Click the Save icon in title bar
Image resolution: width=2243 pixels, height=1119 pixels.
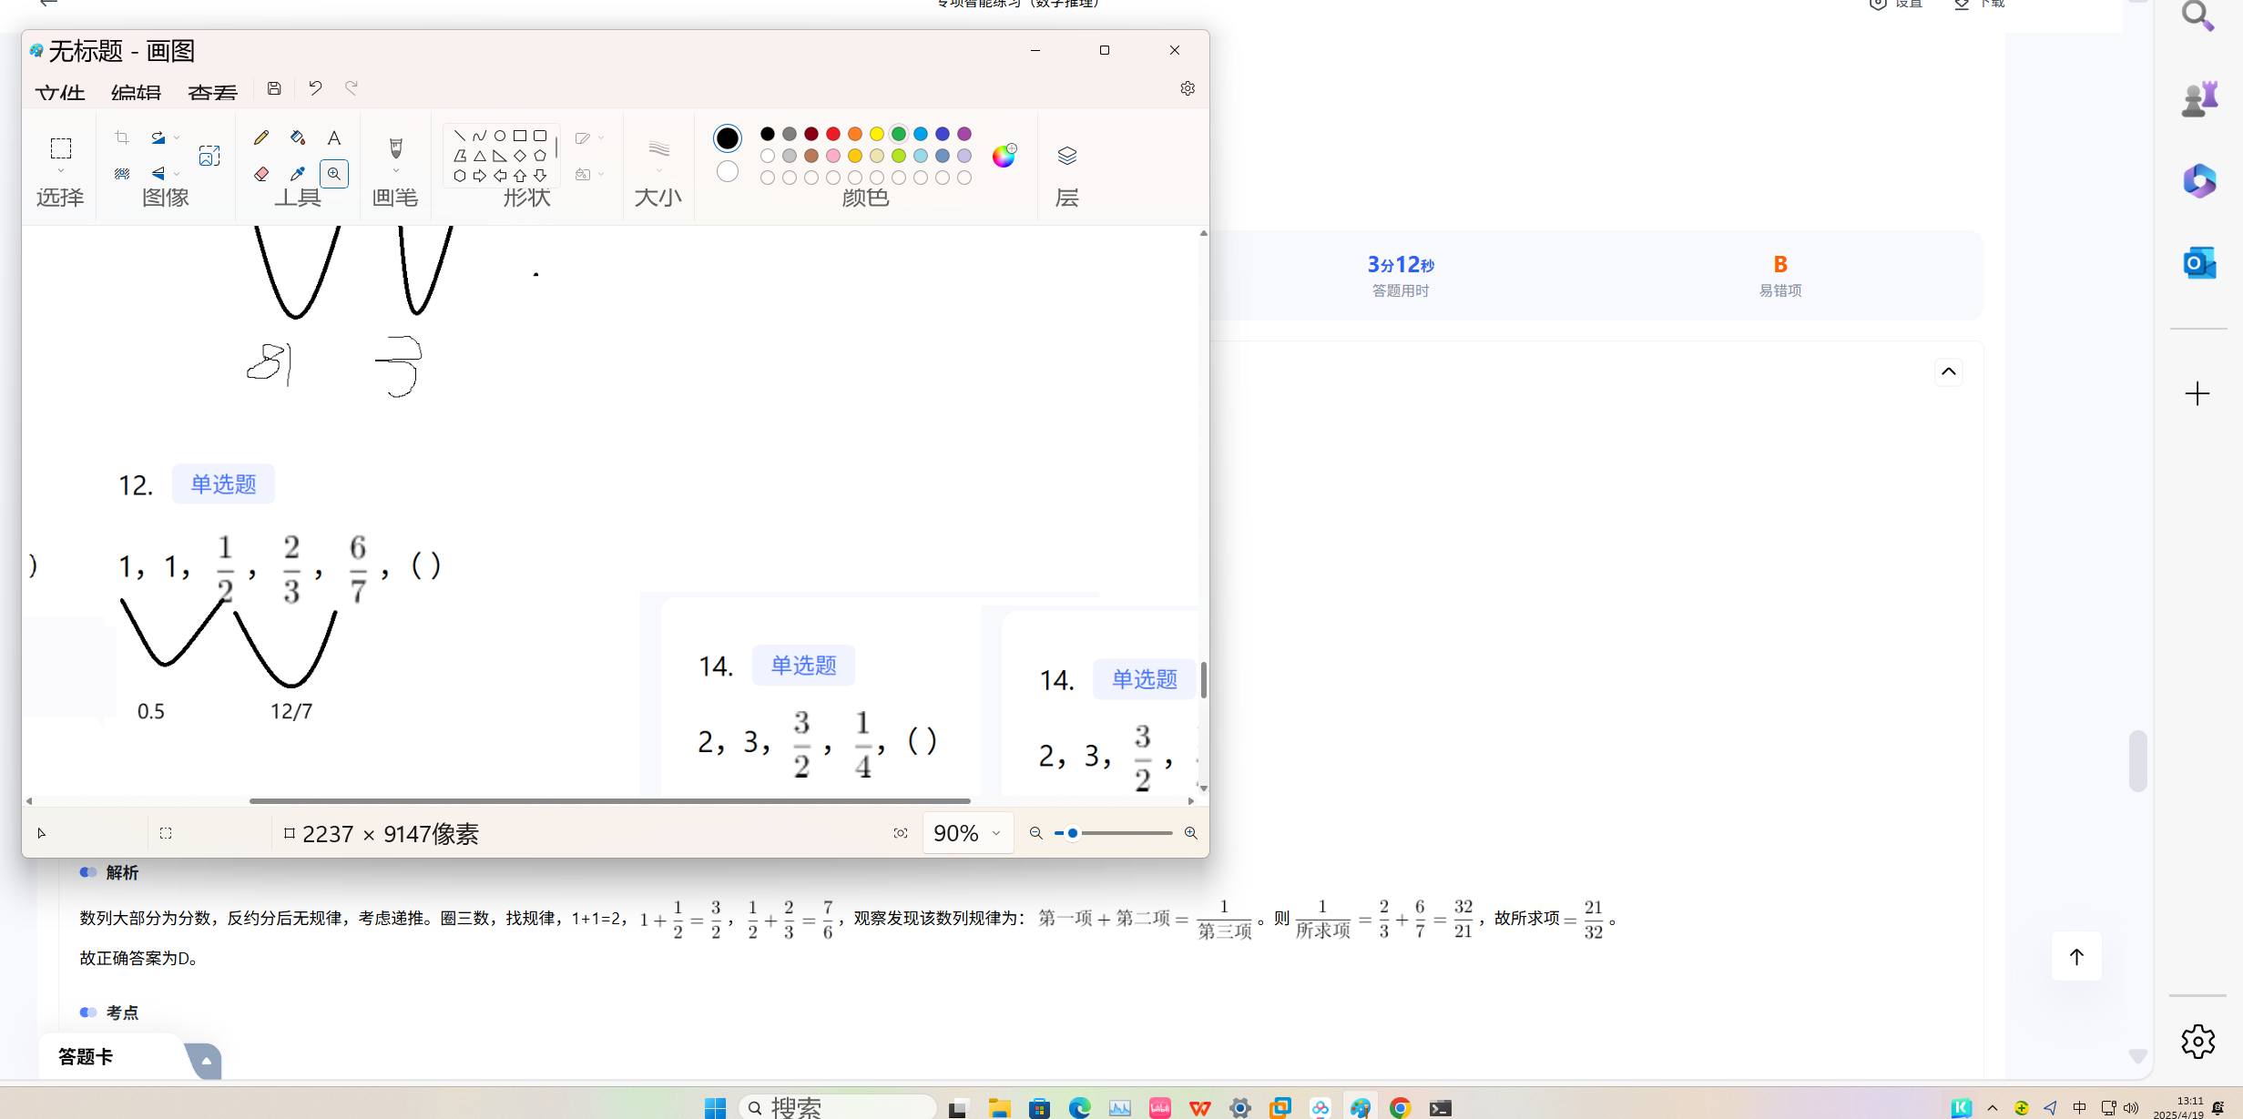[x=274, y=88]
